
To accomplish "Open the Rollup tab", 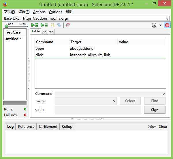I will pos(67,126).
